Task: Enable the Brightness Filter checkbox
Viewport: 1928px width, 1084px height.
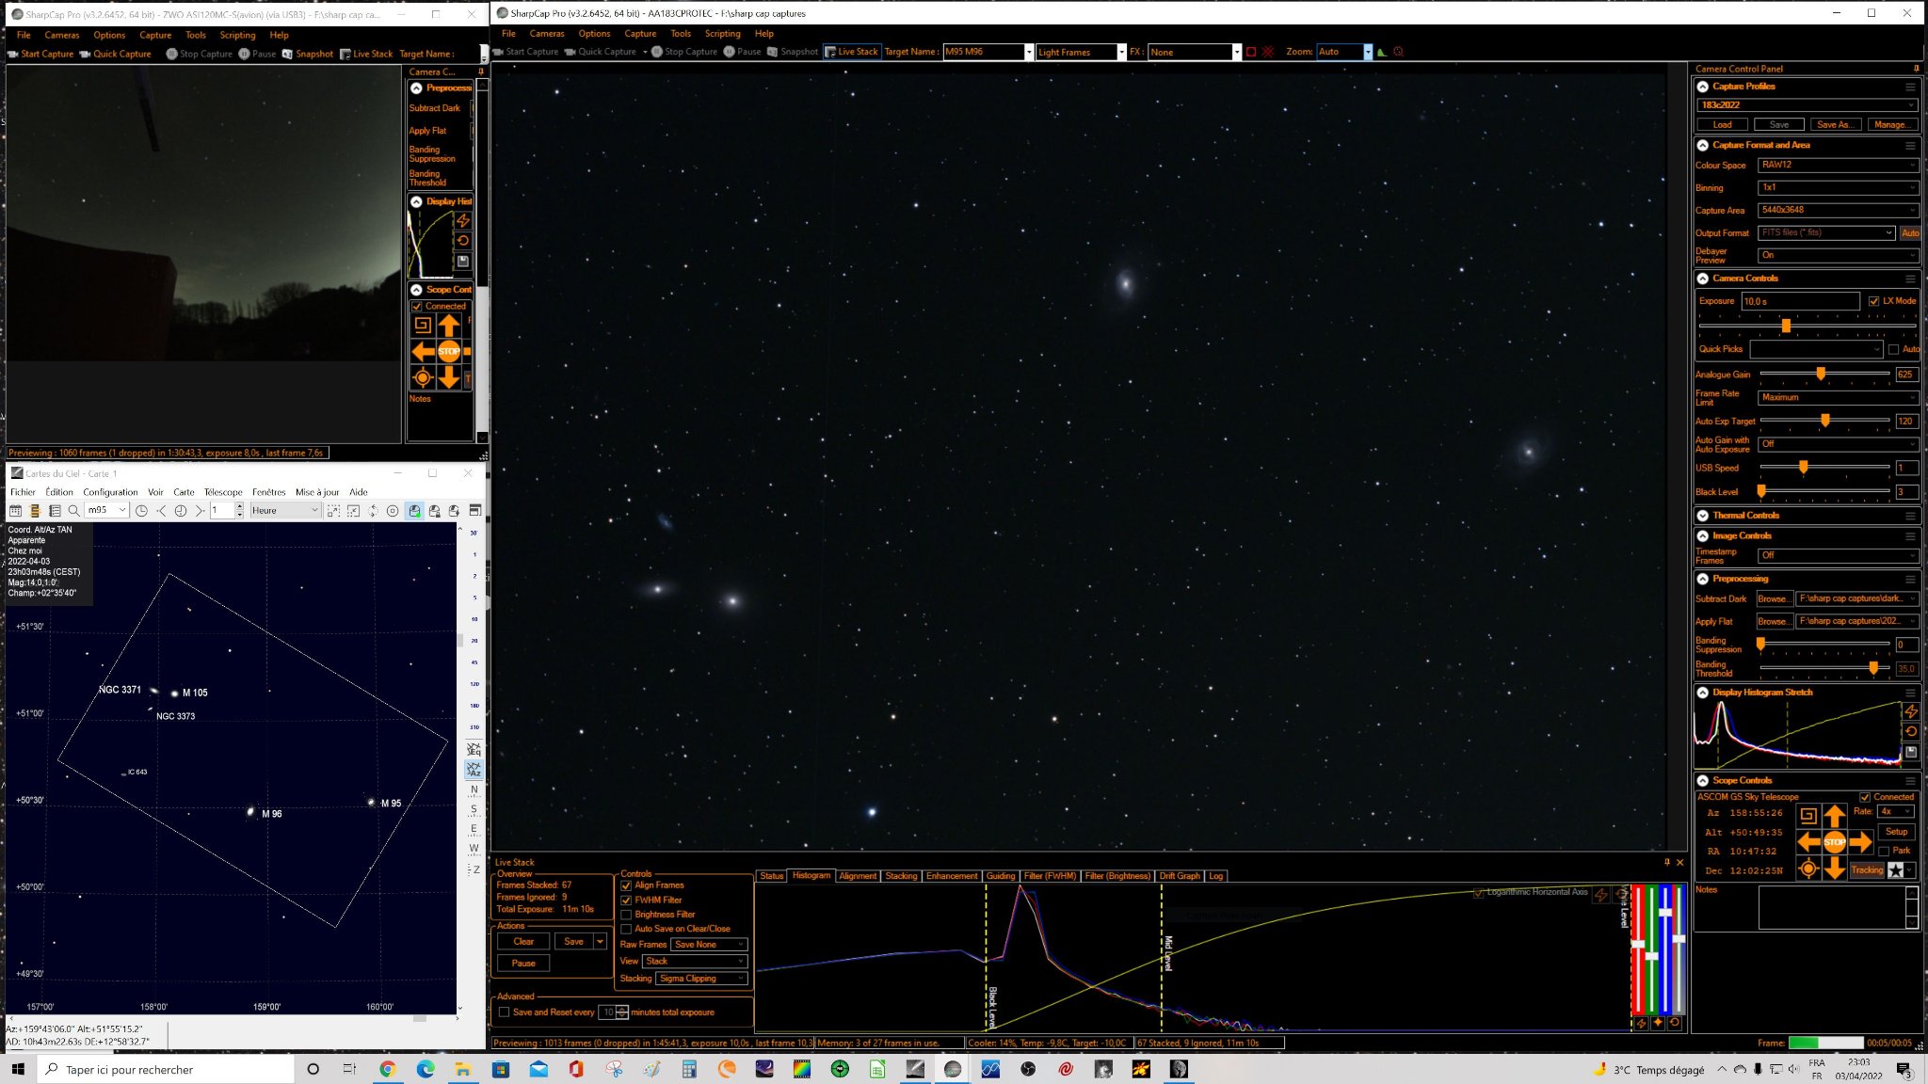Action: click(626, 915)
